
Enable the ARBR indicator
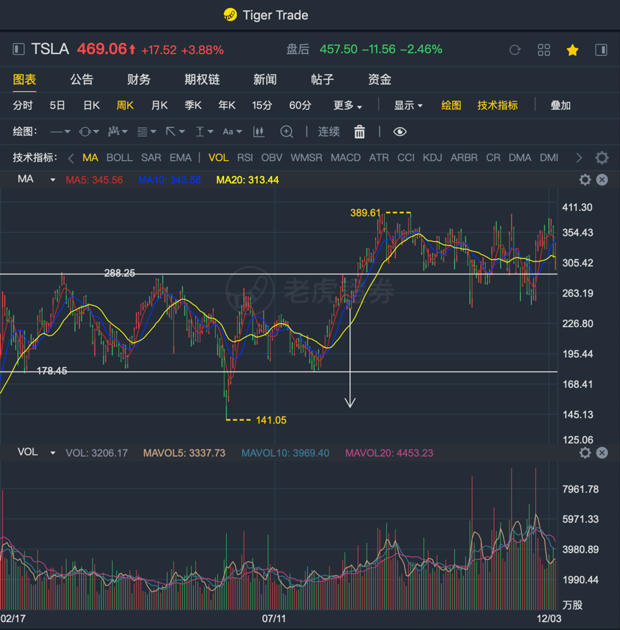click(464, 157)
